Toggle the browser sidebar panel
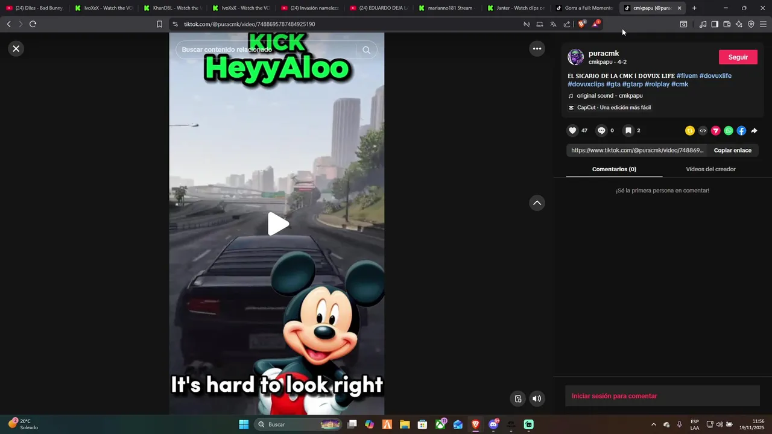 point(715,24)
